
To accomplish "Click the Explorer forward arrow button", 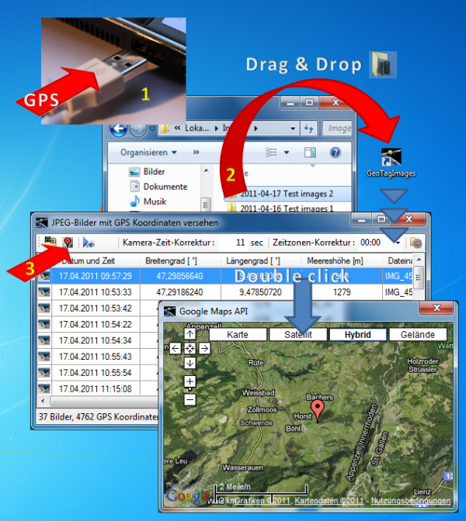I will 137,129.
